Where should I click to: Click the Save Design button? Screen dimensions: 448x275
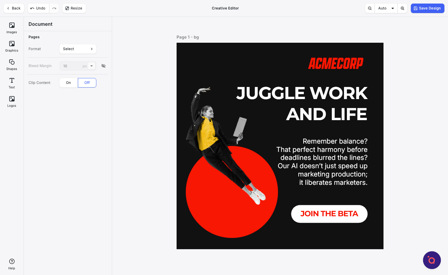pos(427,8)
